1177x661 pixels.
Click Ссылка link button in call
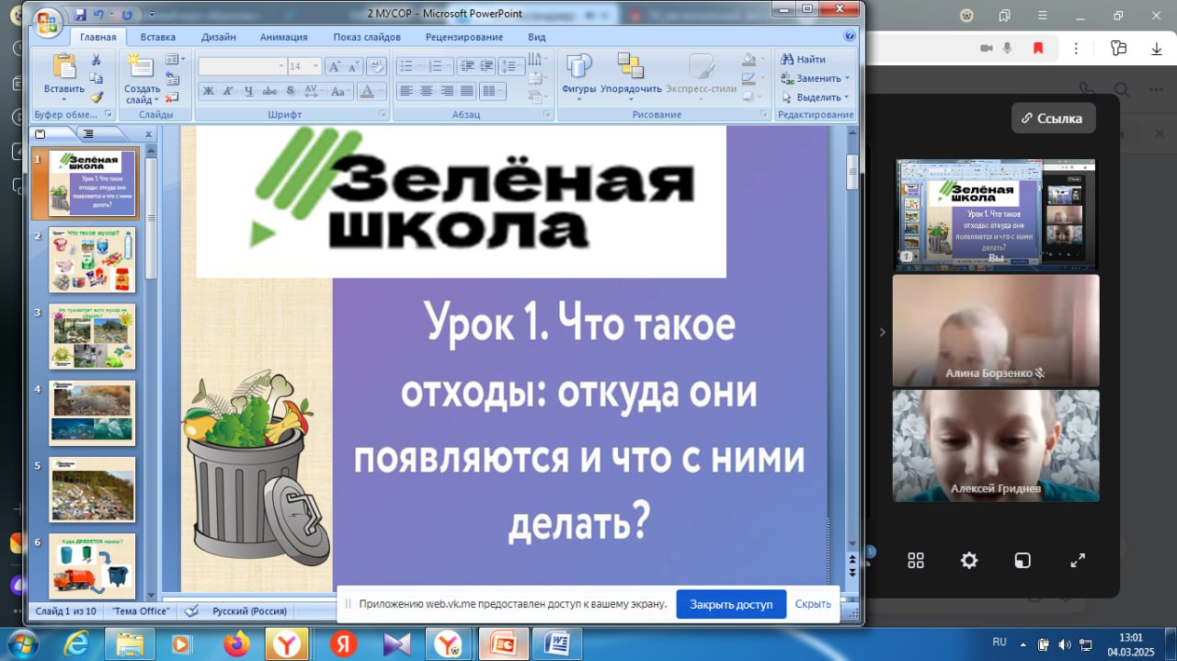tap(1054, 118)
